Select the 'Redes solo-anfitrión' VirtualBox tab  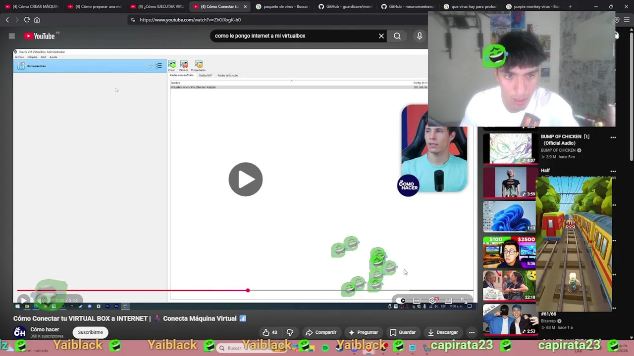pos(182,75)
